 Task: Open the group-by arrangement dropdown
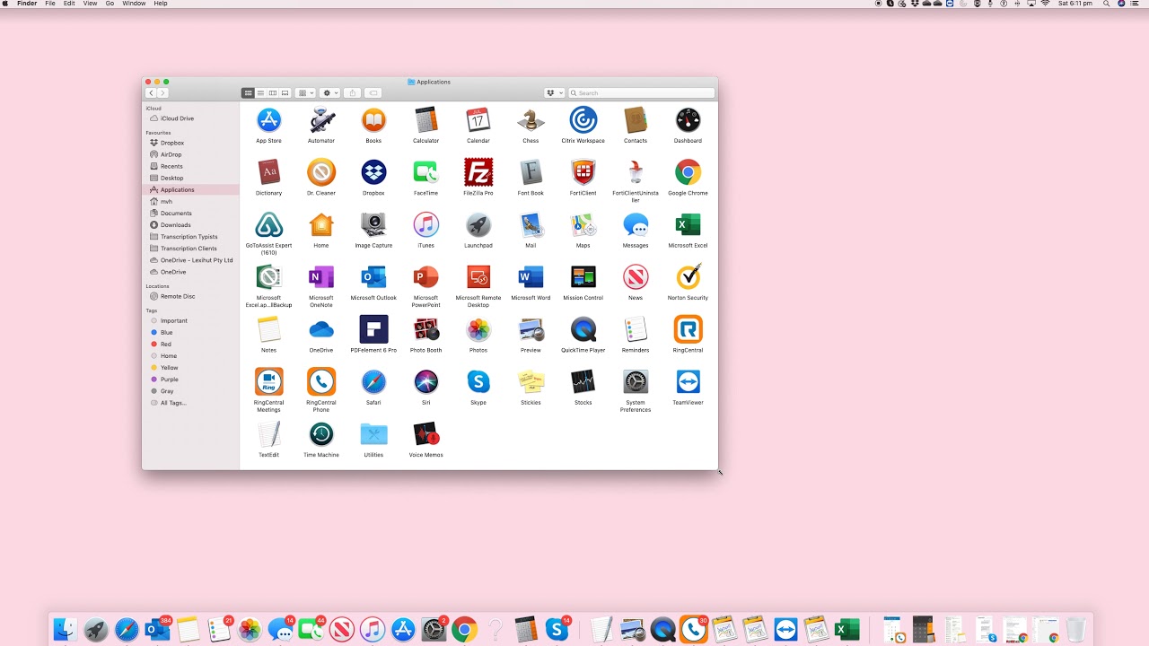(306, 93)
